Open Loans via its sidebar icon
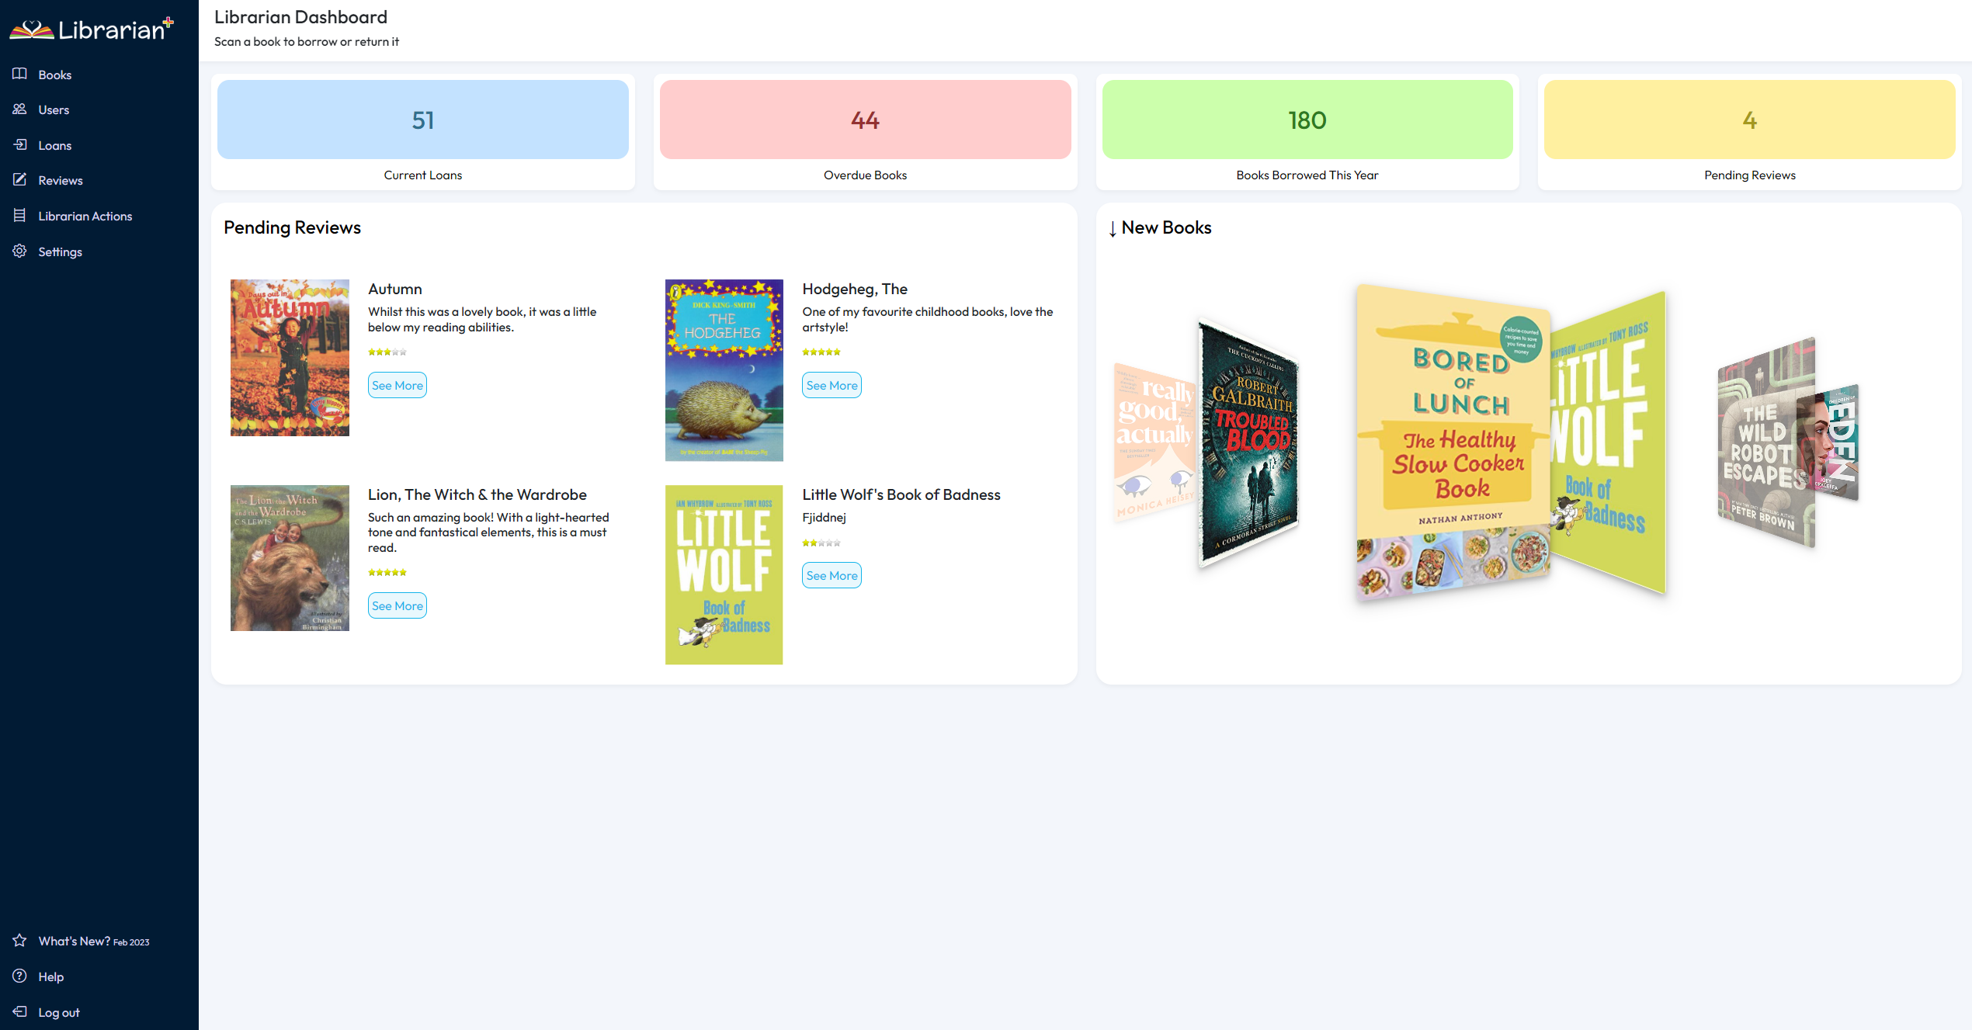The width and height of the screenshot is (1972, 1030). point(20,145)
